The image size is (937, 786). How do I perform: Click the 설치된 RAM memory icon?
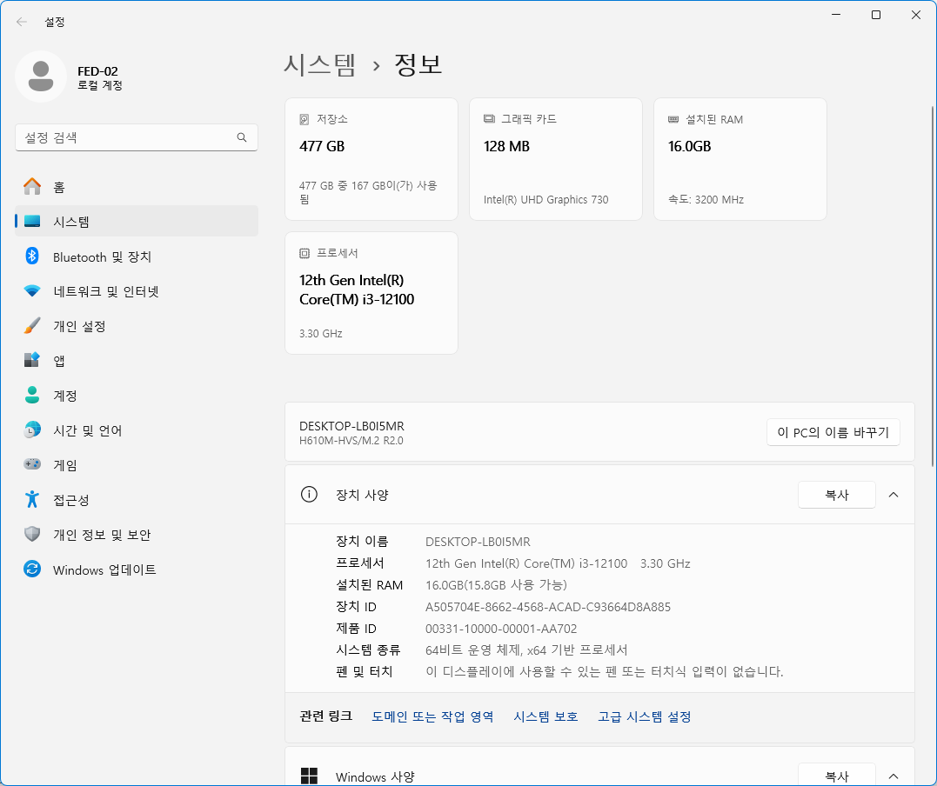coord(673,119)
